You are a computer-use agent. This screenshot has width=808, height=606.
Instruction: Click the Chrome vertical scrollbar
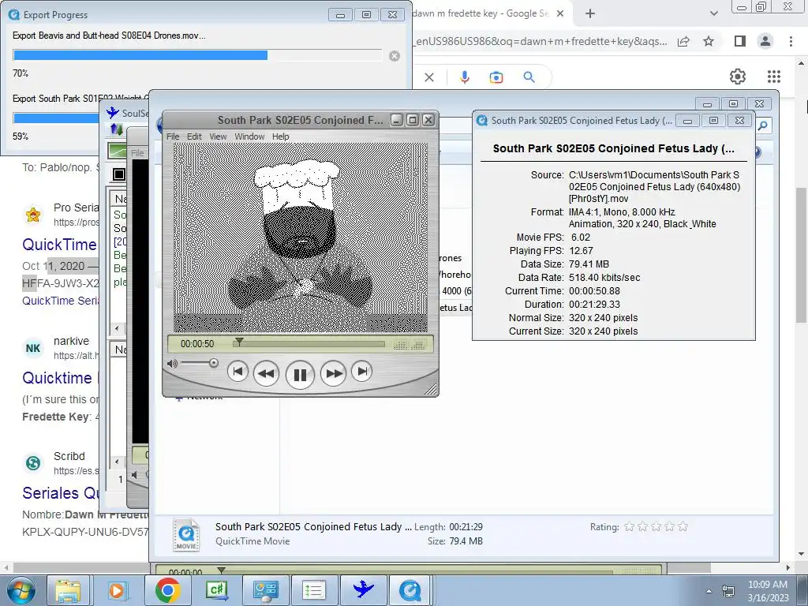point(802,256)
